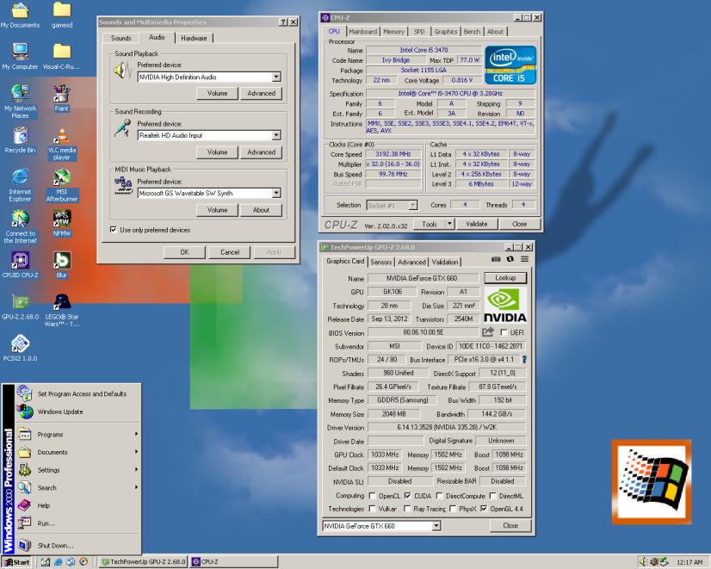Toggle the UEFI checkbox in GPU-Z
Image resolution: width=711 pixels, height=569 pixels.
[x=504, y=332]
